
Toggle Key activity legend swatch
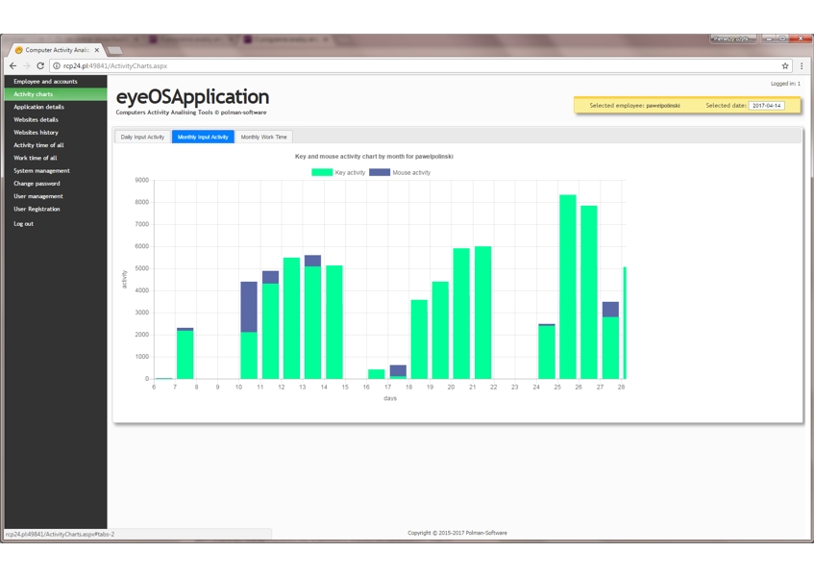pyautogui.click(x=322, y=172)
